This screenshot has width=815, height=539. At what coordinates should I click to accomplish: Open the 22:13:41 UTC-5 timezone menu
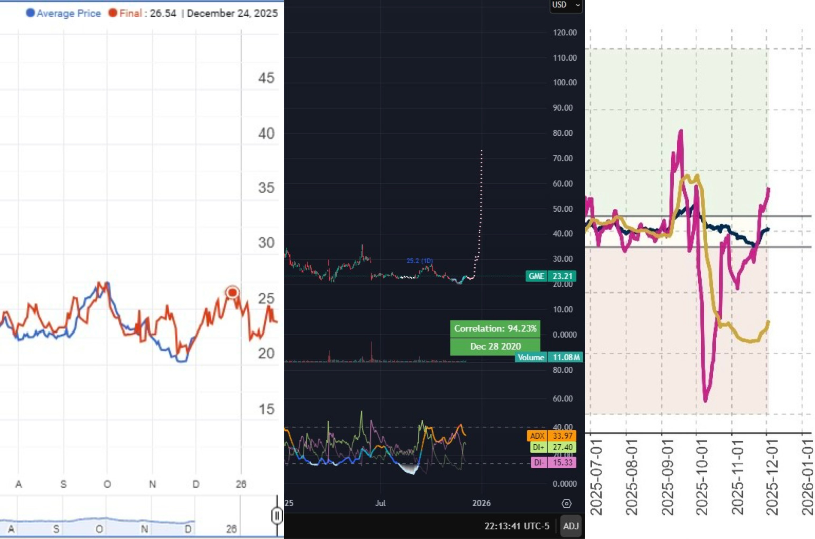point(517,526)
